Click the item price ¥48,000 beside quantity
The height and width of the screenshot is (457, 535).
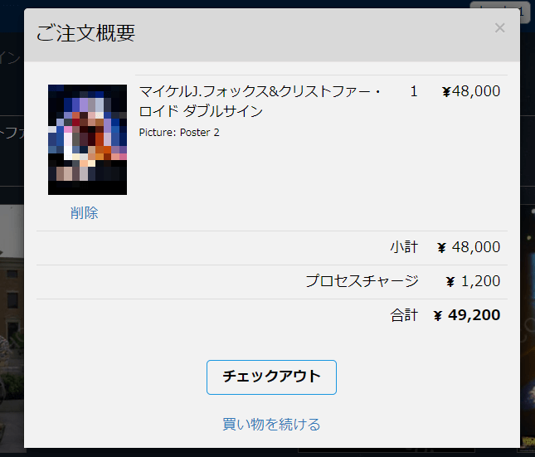click(471, 91)
